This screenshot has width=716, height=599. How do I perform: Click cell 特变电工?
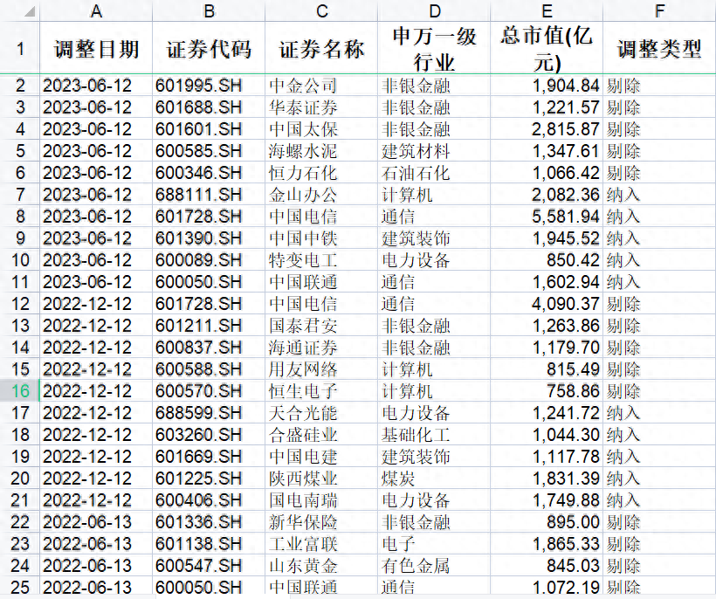click(x=321, y=260)
